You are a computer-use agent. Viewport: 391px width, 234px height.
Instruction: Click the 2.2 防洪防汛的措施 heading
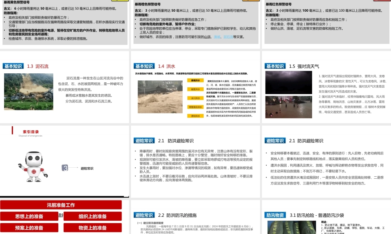tap(177, 215)
